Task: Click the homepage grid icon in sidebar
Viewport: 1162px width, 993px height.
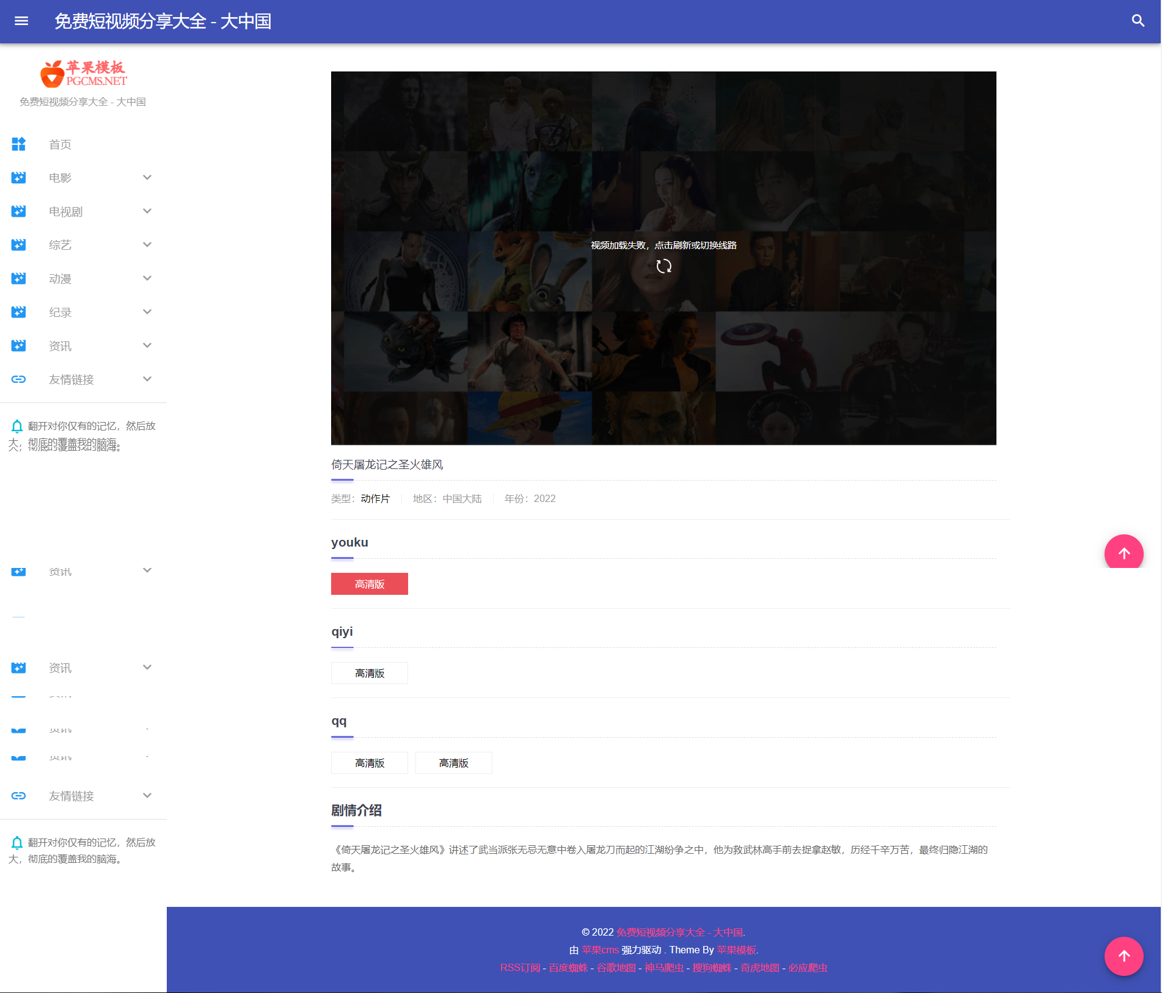Action: click(19, 144)
